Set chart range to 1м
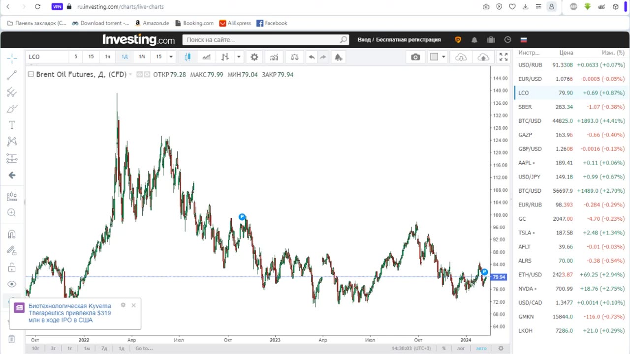The height and width of the screenshot is (354, 630). coord(87,348)
